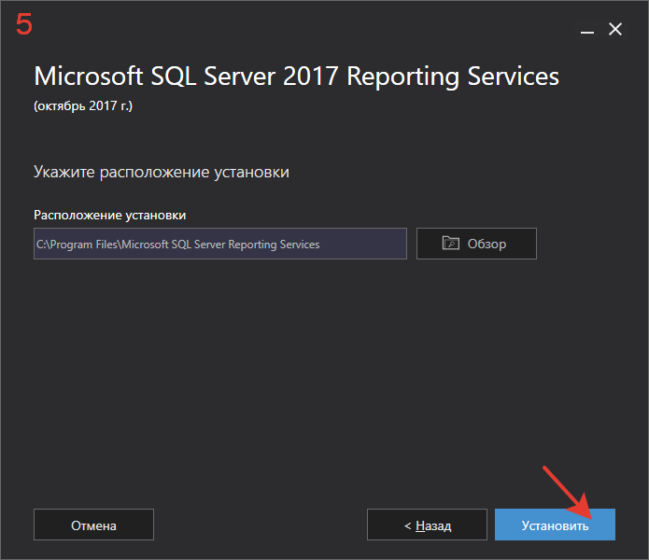
Task: Click the X icon in the title area
Action: (615, 29)
